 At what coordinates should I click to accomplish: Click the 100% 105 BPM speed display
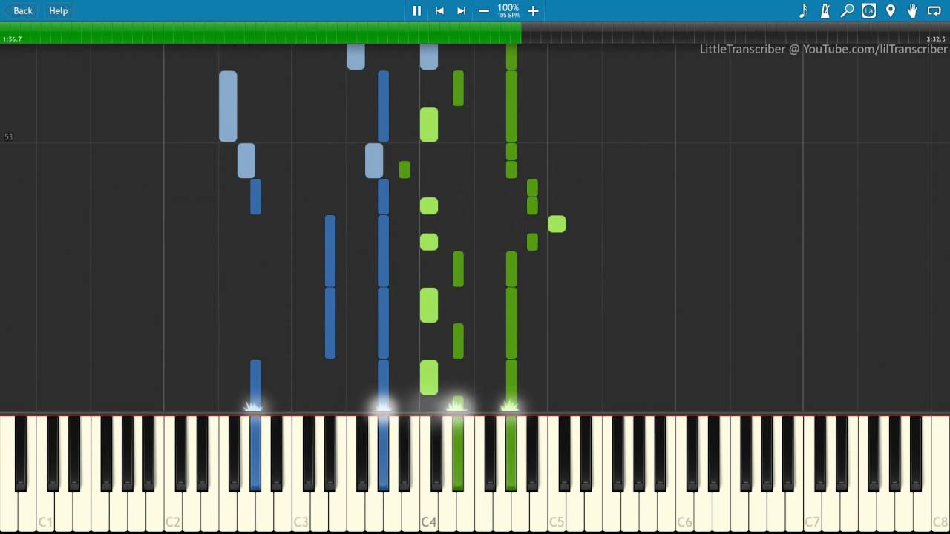tap(508, 10)
